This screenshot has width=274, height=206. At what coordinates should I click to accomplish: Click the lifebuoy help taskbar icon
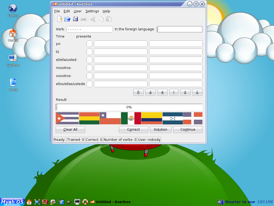tap(85, 202)
